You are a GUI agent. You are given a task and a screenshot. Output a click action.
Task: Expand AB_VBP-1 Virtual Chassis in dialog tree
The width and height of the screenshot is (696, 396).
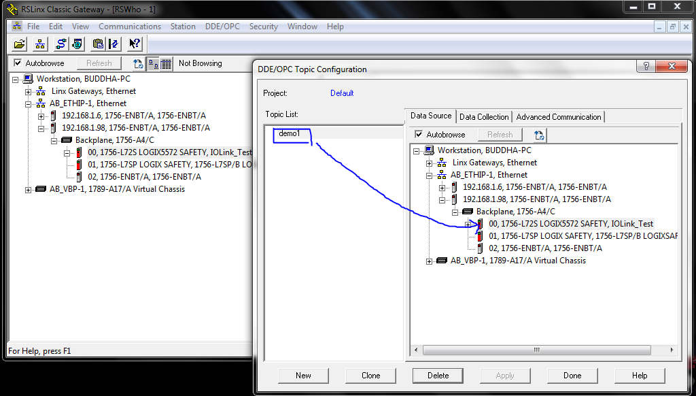point(430,261)
